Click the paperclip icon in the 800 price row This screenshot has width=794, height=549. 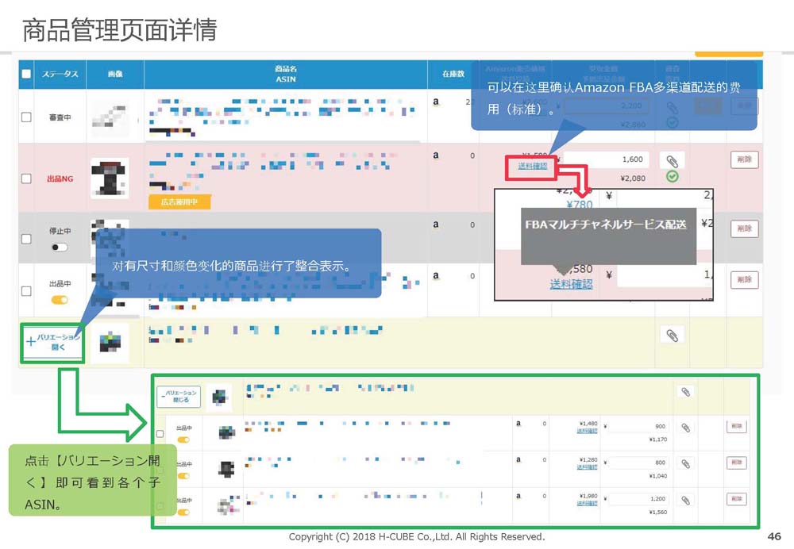click(x=686, y=464)
